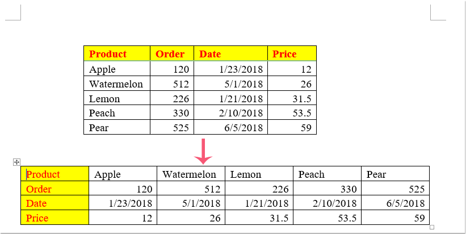The image size is (466, 234).
Task: Click the Order header in top table
Action: [x=170, y=54]
